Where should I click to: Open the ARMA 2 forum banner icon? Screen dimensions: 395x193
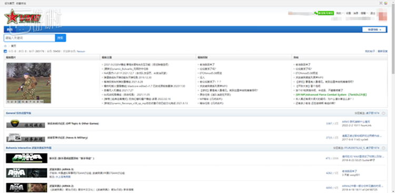click(27, 187)
